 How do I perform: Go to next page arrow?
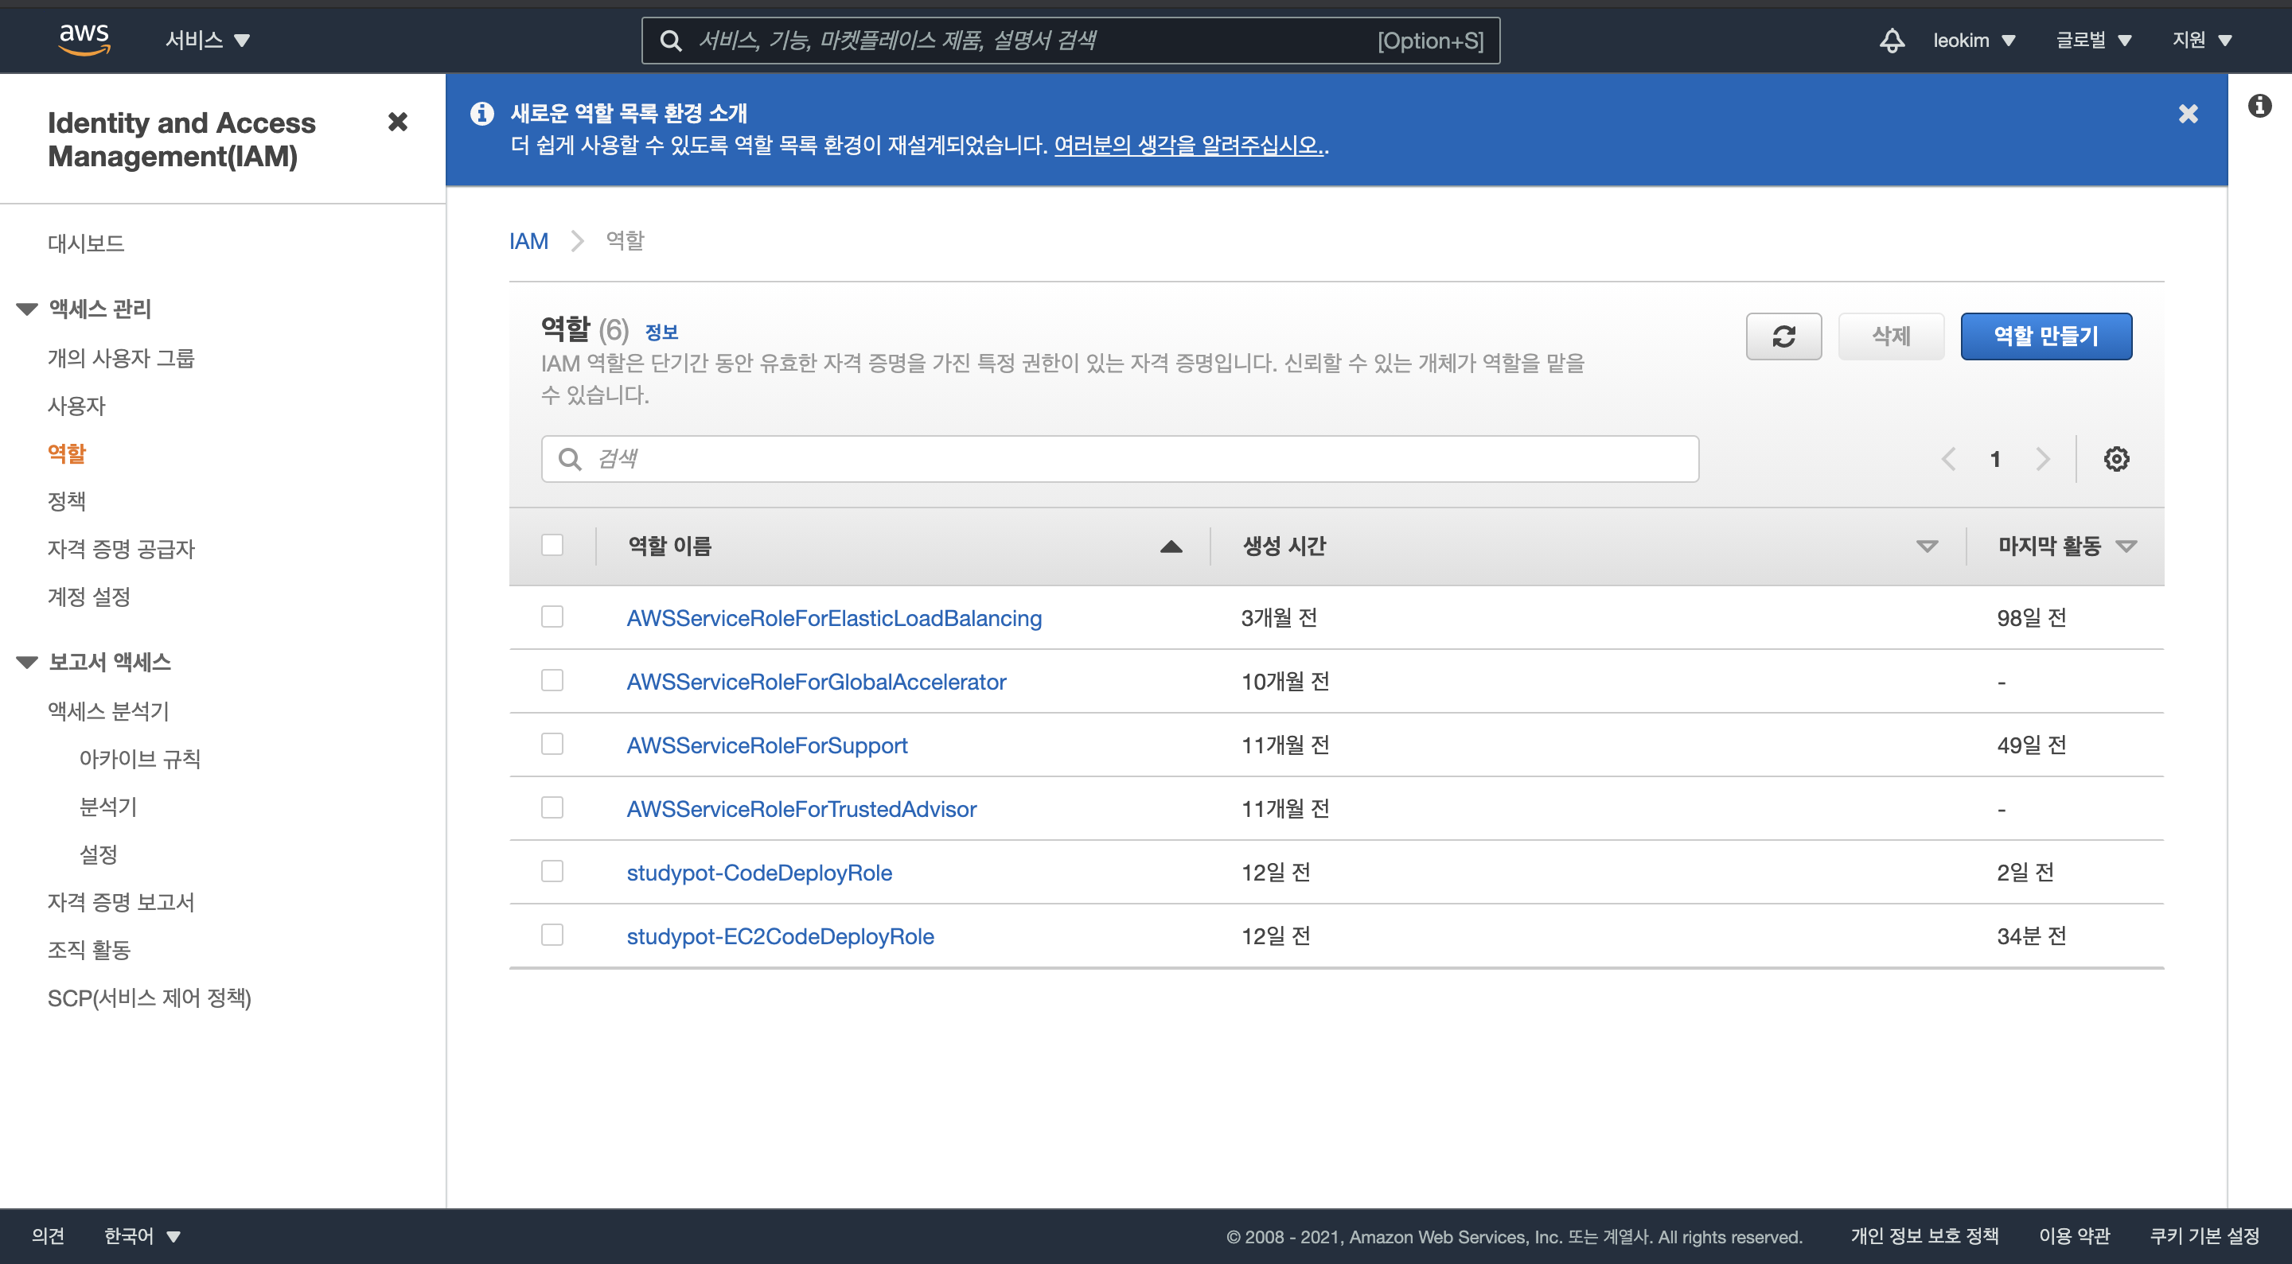(2043, 459)
